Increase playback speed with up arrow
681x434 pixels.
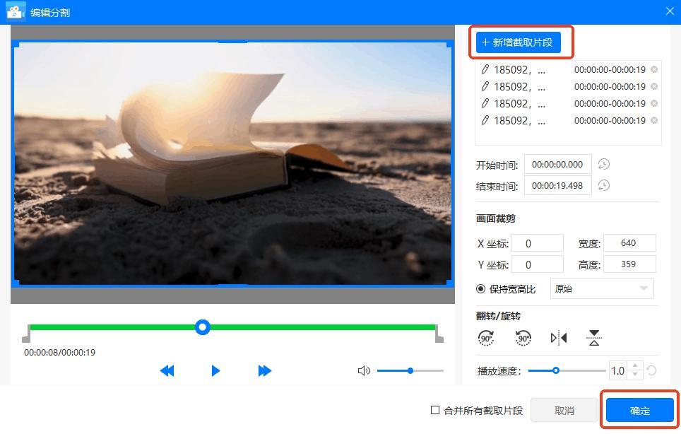(635, 366)
